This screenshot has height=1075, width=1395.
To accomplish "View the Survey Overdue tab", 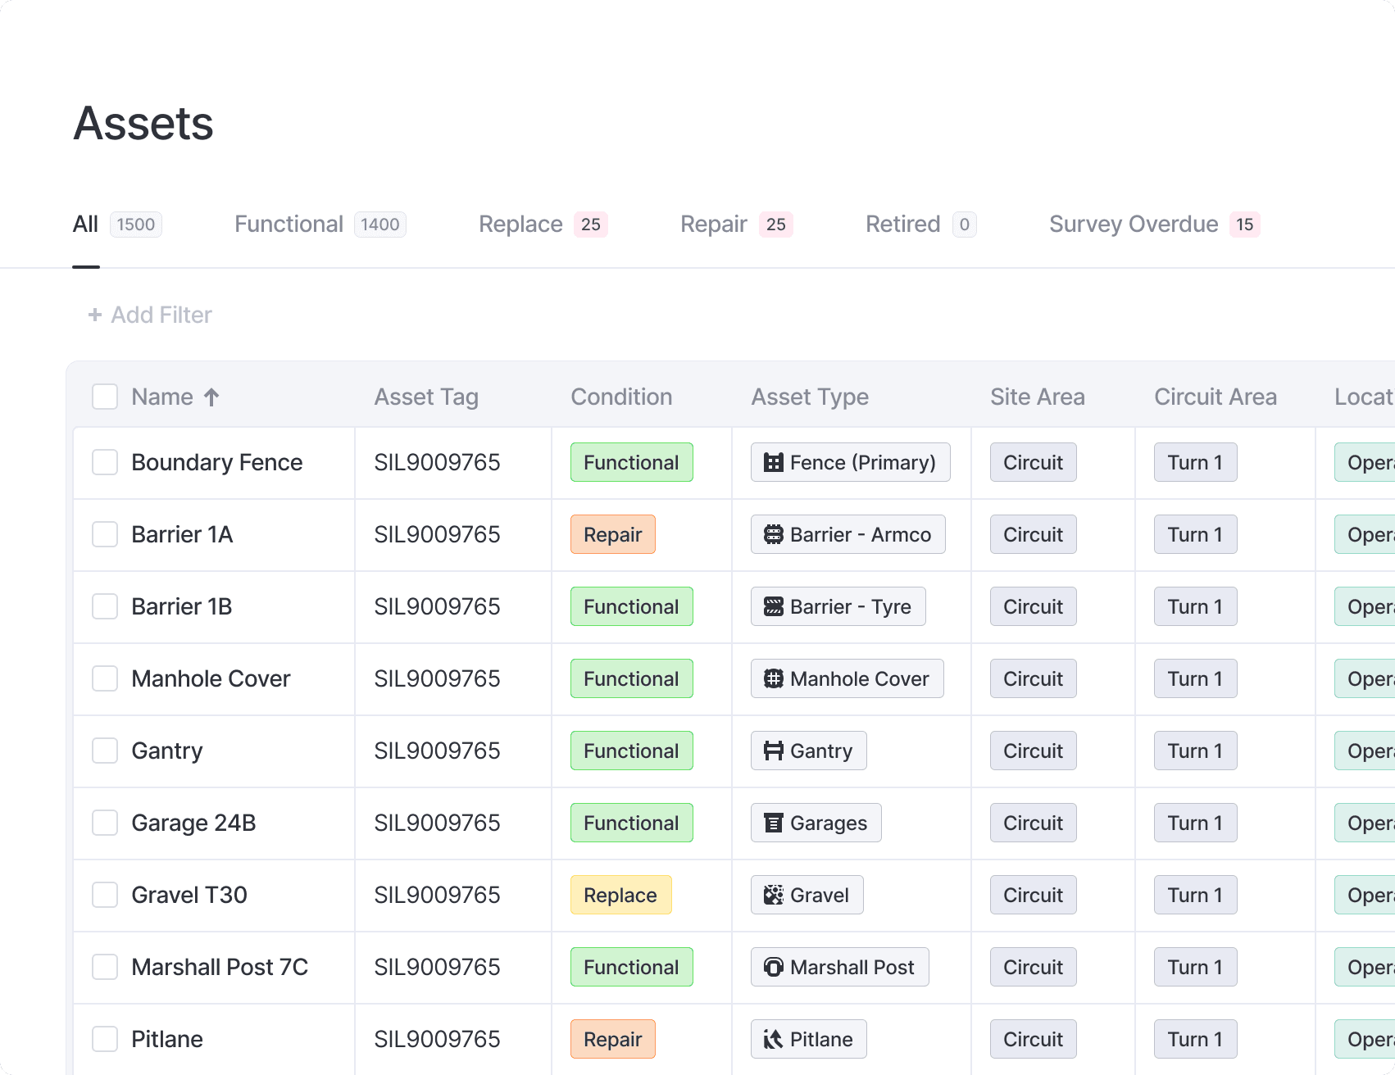I will (x=1155, y=225).
